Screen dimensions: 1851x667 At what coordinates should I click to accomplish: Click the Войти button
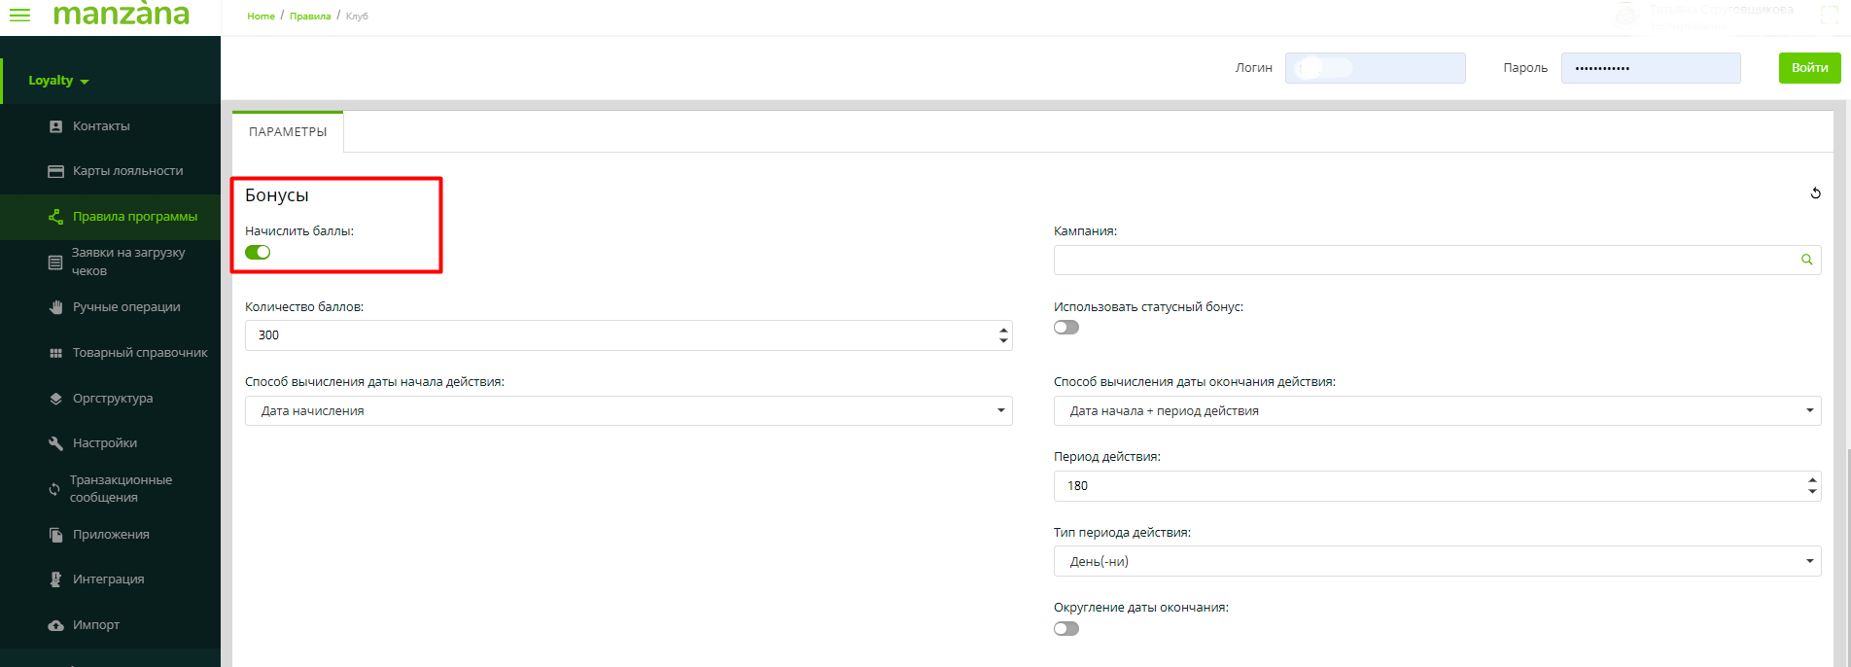click(x=1809, y=68)
